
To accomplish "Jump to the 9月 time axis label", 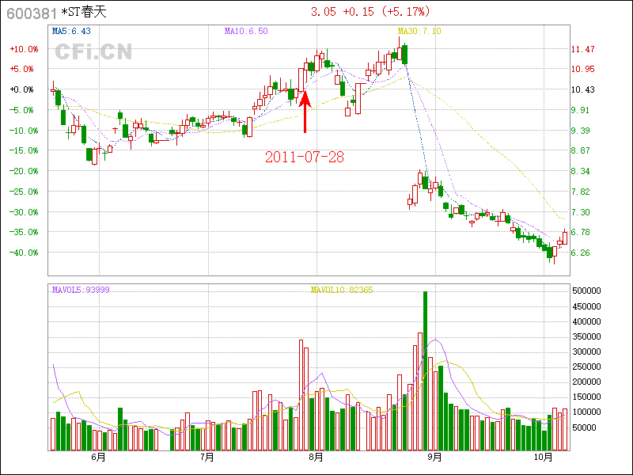I will 434,457.
